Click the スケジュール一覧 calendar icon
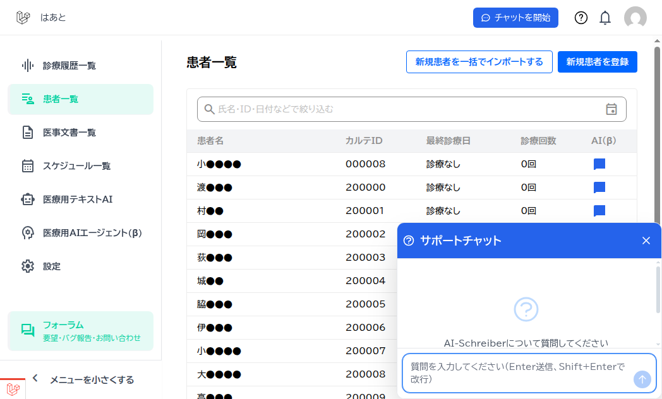 (x=27, y=165)
